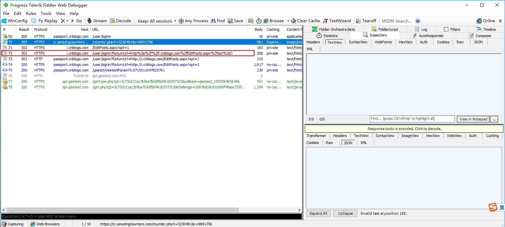Click the Find text field in TextView
The width and height of the screenshot is (505, 227).
coord(412,119)
